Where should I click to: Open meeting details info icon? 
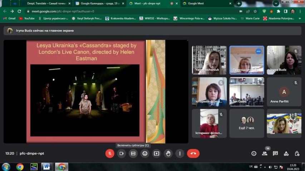[x=254, y=154]
